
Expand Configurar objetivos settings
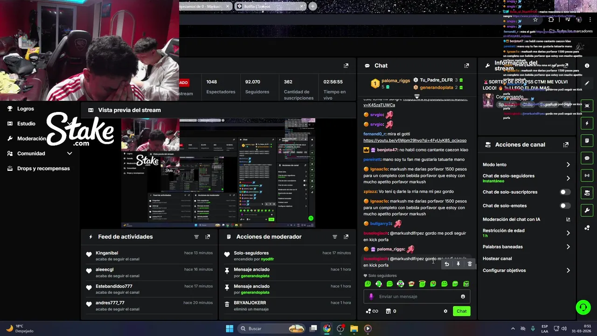[568, 271]
